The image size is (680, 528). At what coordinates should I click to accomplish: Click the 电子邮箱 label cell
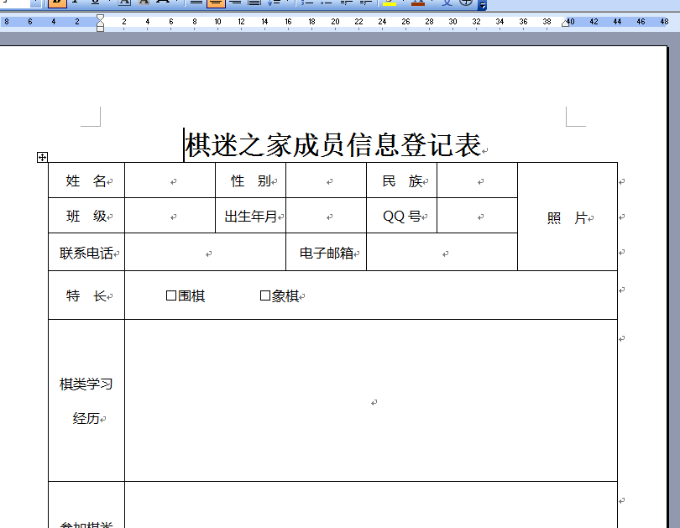pos(326,253)
